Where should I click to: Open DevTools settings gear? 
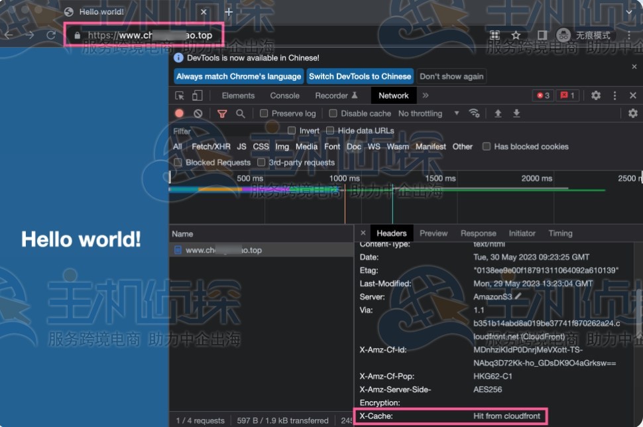point(596,95)
